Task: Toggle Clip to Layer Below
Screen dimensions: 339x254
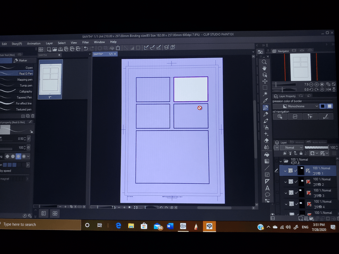Action: click(285, 153)
